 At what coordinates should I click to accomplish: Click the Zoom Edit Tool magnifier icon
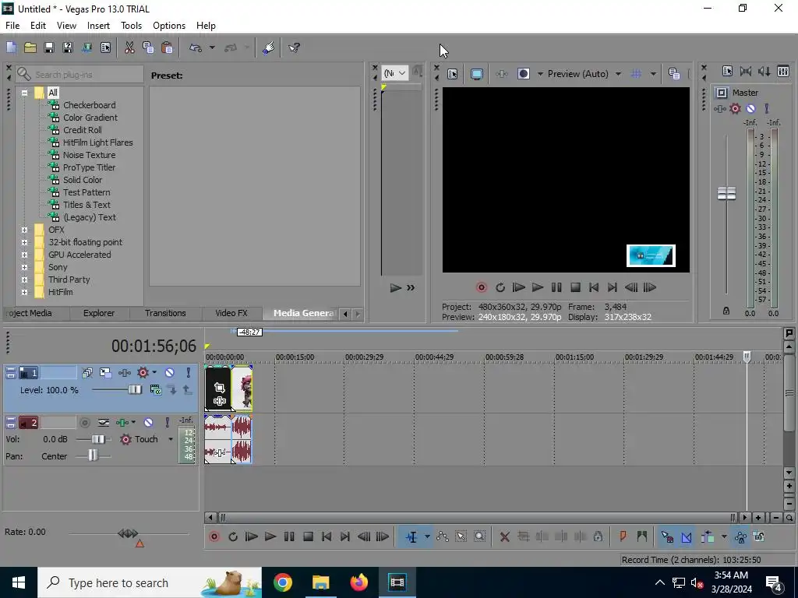pos(479,536)
